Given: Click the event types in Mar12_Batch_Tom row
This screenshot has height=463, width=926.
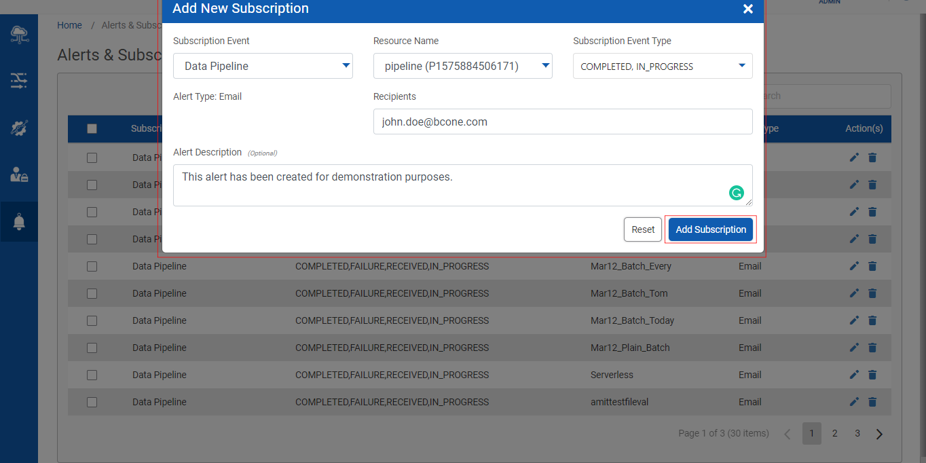Looking at the screenshot, I should [392, 293].
